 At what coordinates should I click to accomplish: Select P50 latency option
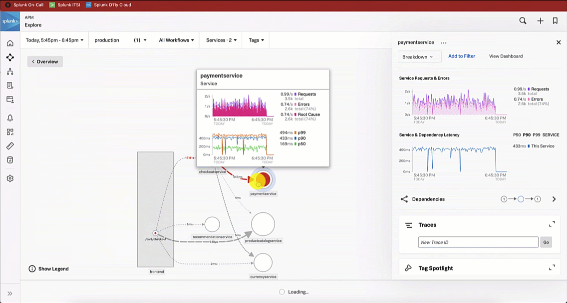[517, 135]
